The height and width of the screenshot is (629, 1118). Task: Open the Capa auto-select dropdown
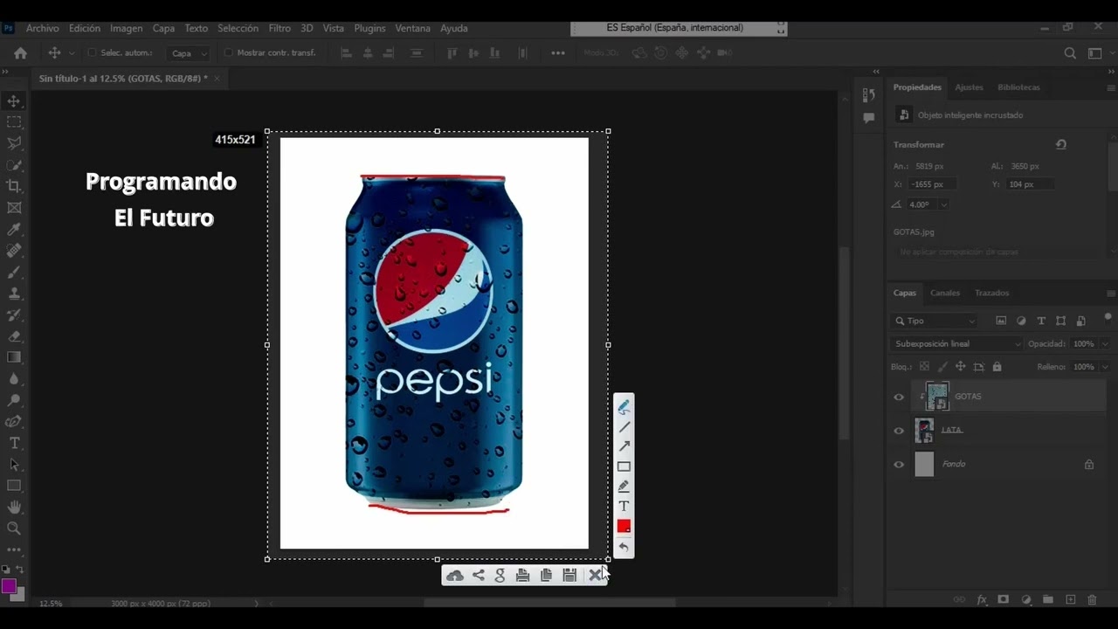(x=189, y=53)
